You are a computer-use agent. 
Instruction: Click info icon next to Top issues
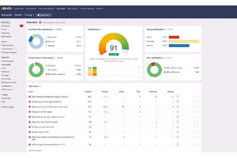[x=40, y=86]
